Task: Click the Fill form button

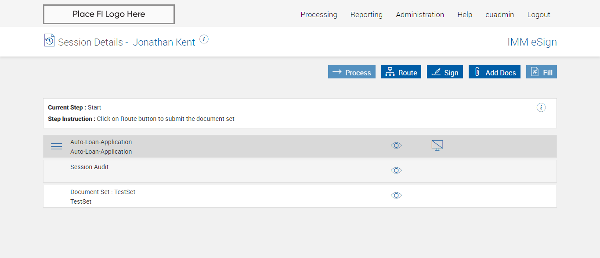Action: pos(542,72)
